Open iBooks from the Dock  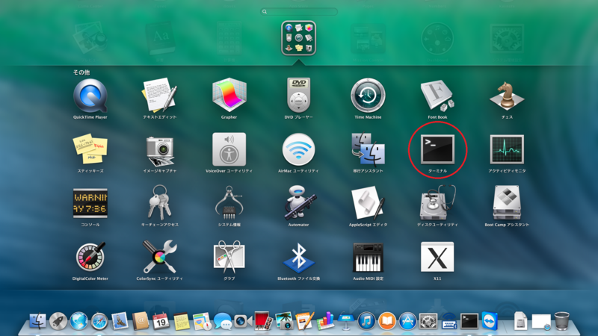(x=387, y=321)
